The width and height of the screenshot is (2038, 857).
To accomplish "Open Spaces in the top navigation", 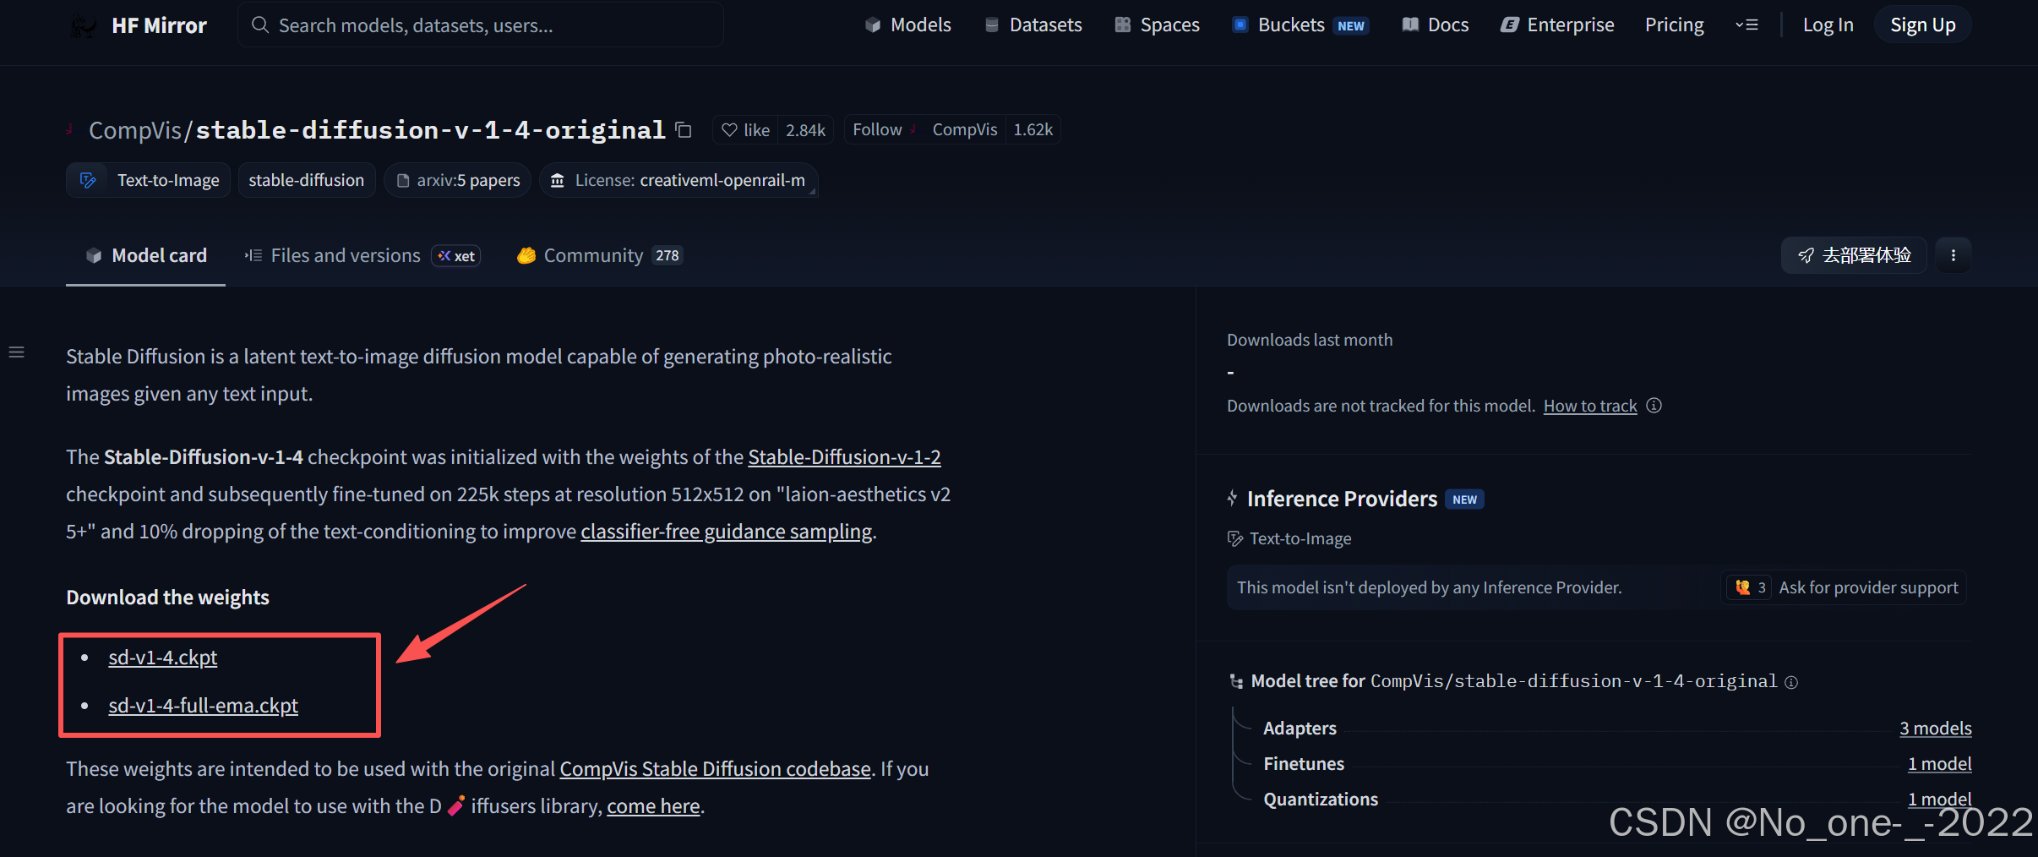I will tap(1158, 25).
